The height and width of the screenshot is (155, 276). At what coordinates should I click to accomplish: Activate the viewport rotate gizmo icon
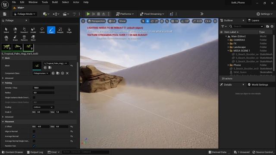click(152, 21)
